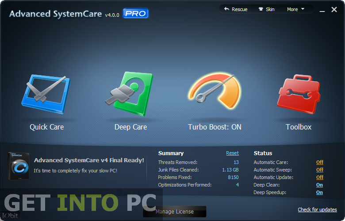345x221 pixels.
Task: Toggle Automatic Care status Off link
Action: (320, 162)
